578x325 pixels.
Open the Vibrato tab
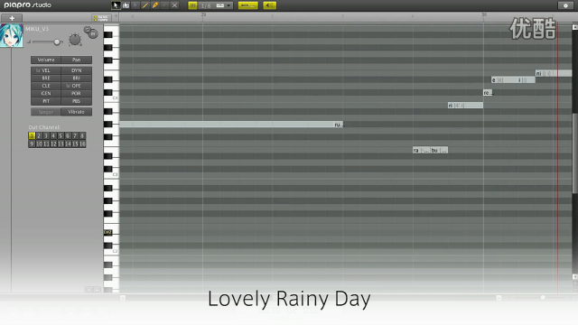pyautogui.click(x=76, y=112)
